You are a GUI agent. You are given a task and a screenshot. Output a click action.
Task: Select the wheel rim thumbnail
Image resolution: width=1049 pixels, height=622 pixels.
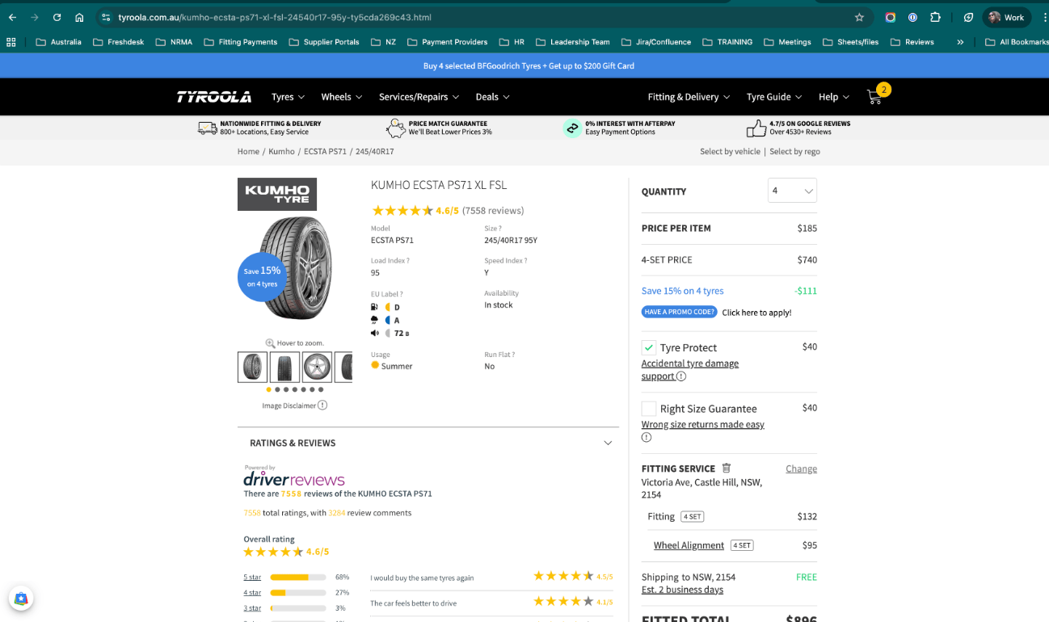pyautogui.click(x=317, y=367)
